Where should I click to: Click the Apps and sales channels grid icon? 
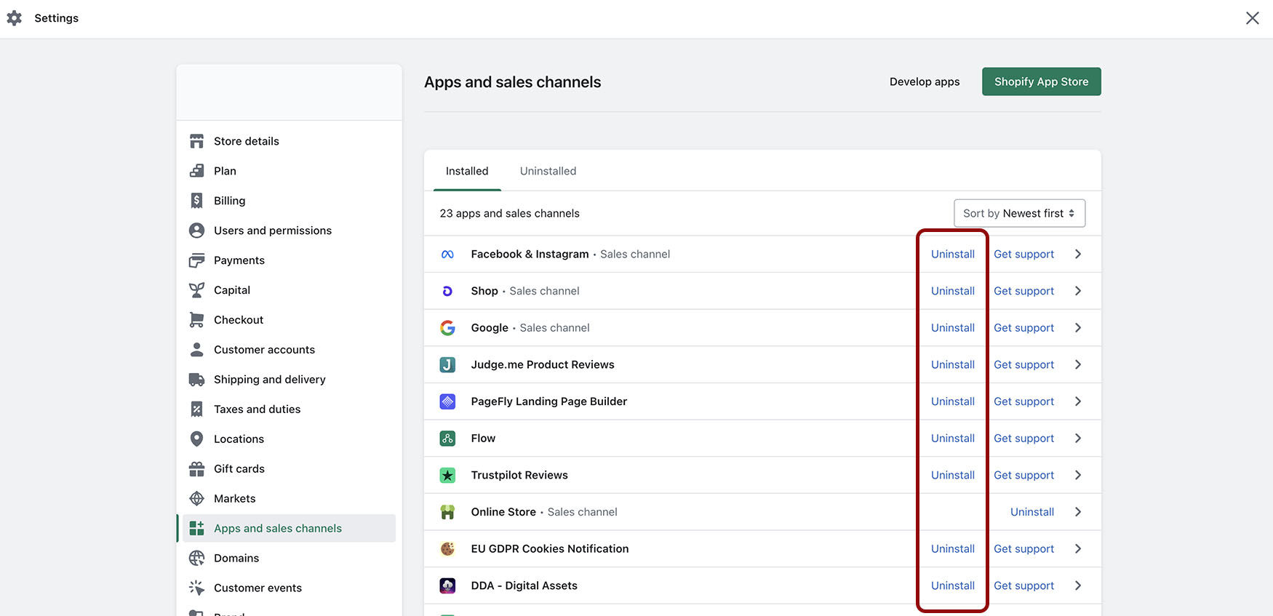(196, 529)
